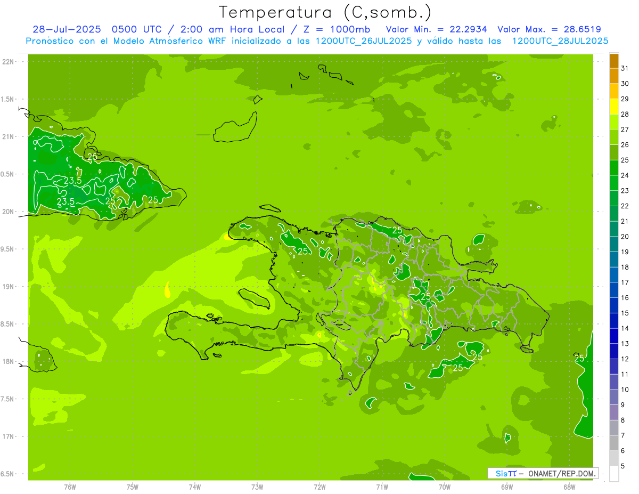Click the color bar label 8
Image resolution: width=639 pixels, height=494 pixels.
[623, 420]
